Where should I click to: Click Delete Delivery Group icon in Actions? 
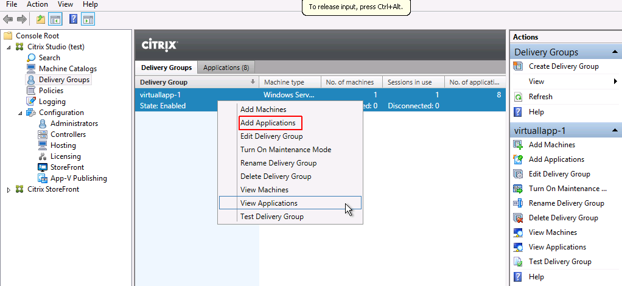coord(518,218)
